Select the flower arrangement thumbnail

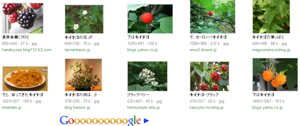pos(83,75)
